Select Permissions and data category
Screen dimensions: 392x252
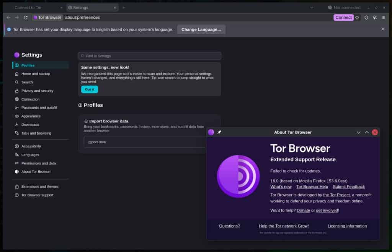pos(41,163)
